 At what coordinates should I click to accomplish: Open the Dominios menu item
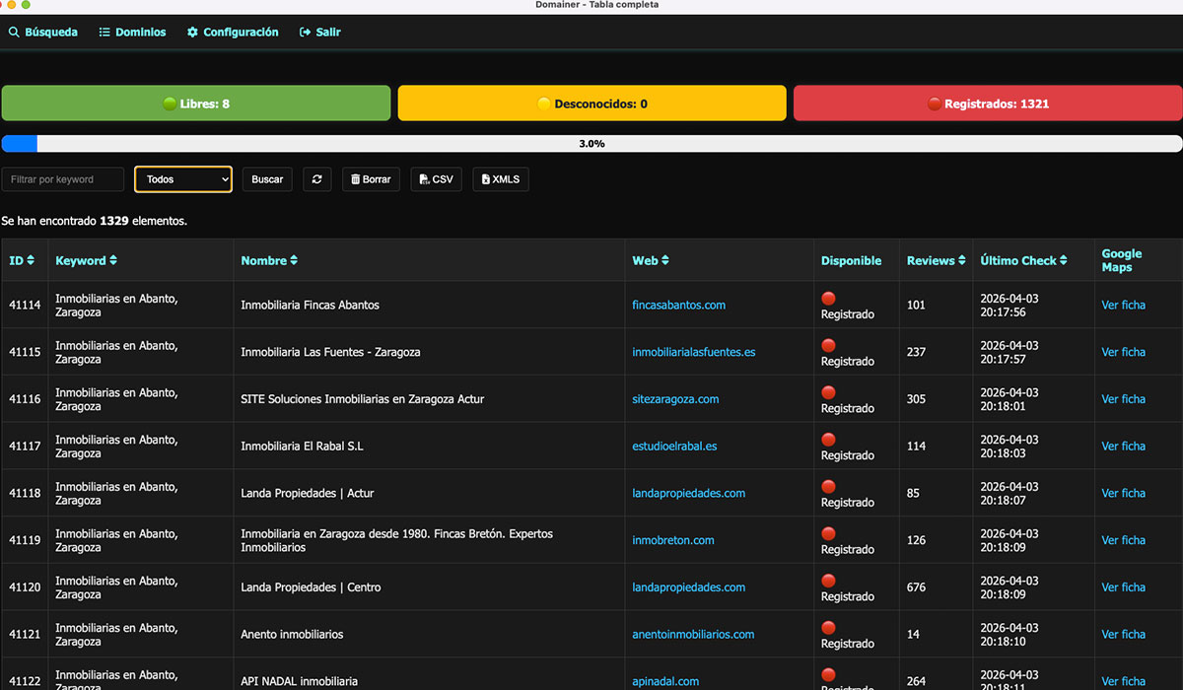click(132, 33)
